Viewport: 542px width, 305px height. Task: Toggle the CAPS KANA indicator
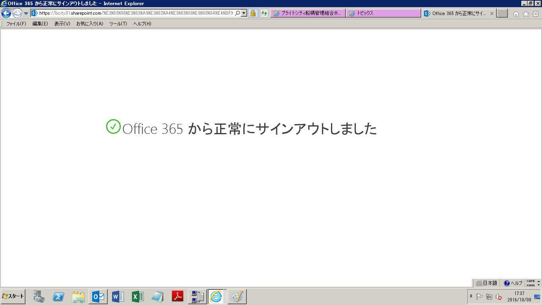[x=530, y=283]
